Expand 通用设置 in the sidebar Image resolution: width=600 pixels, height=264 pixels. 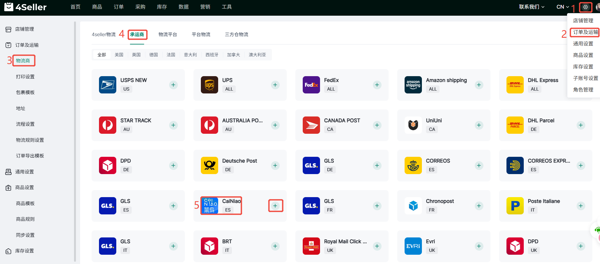tap(24, 172)
